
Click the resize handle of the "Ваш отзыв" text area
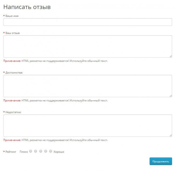point(171,56)
